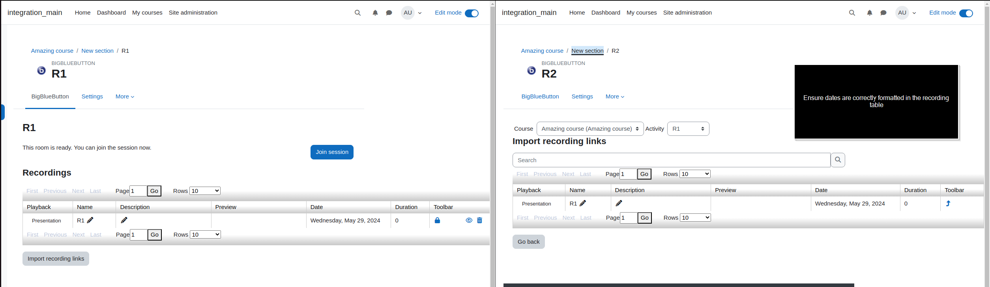Open Settings tab on R1 page

tap(92, 96)
